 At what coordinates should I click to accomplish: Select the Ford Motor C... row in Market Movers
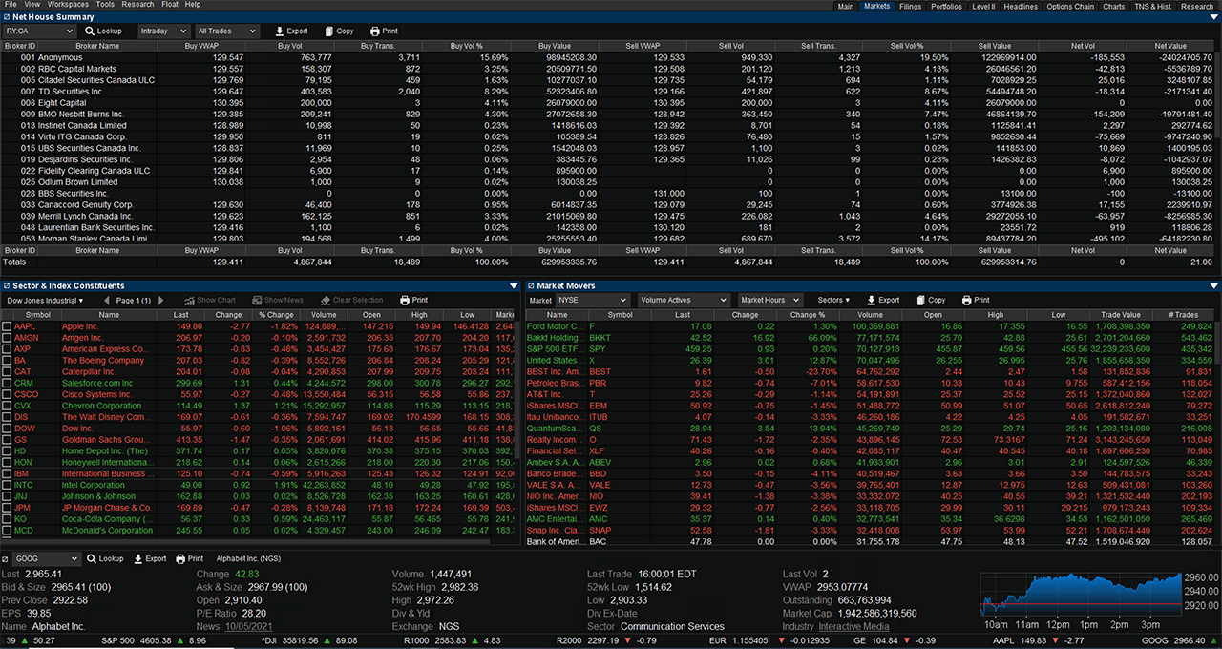869,326
